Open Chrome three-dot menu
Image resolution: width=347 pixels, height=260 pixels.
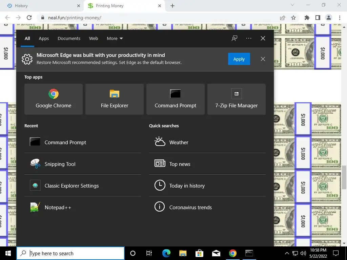340,18
